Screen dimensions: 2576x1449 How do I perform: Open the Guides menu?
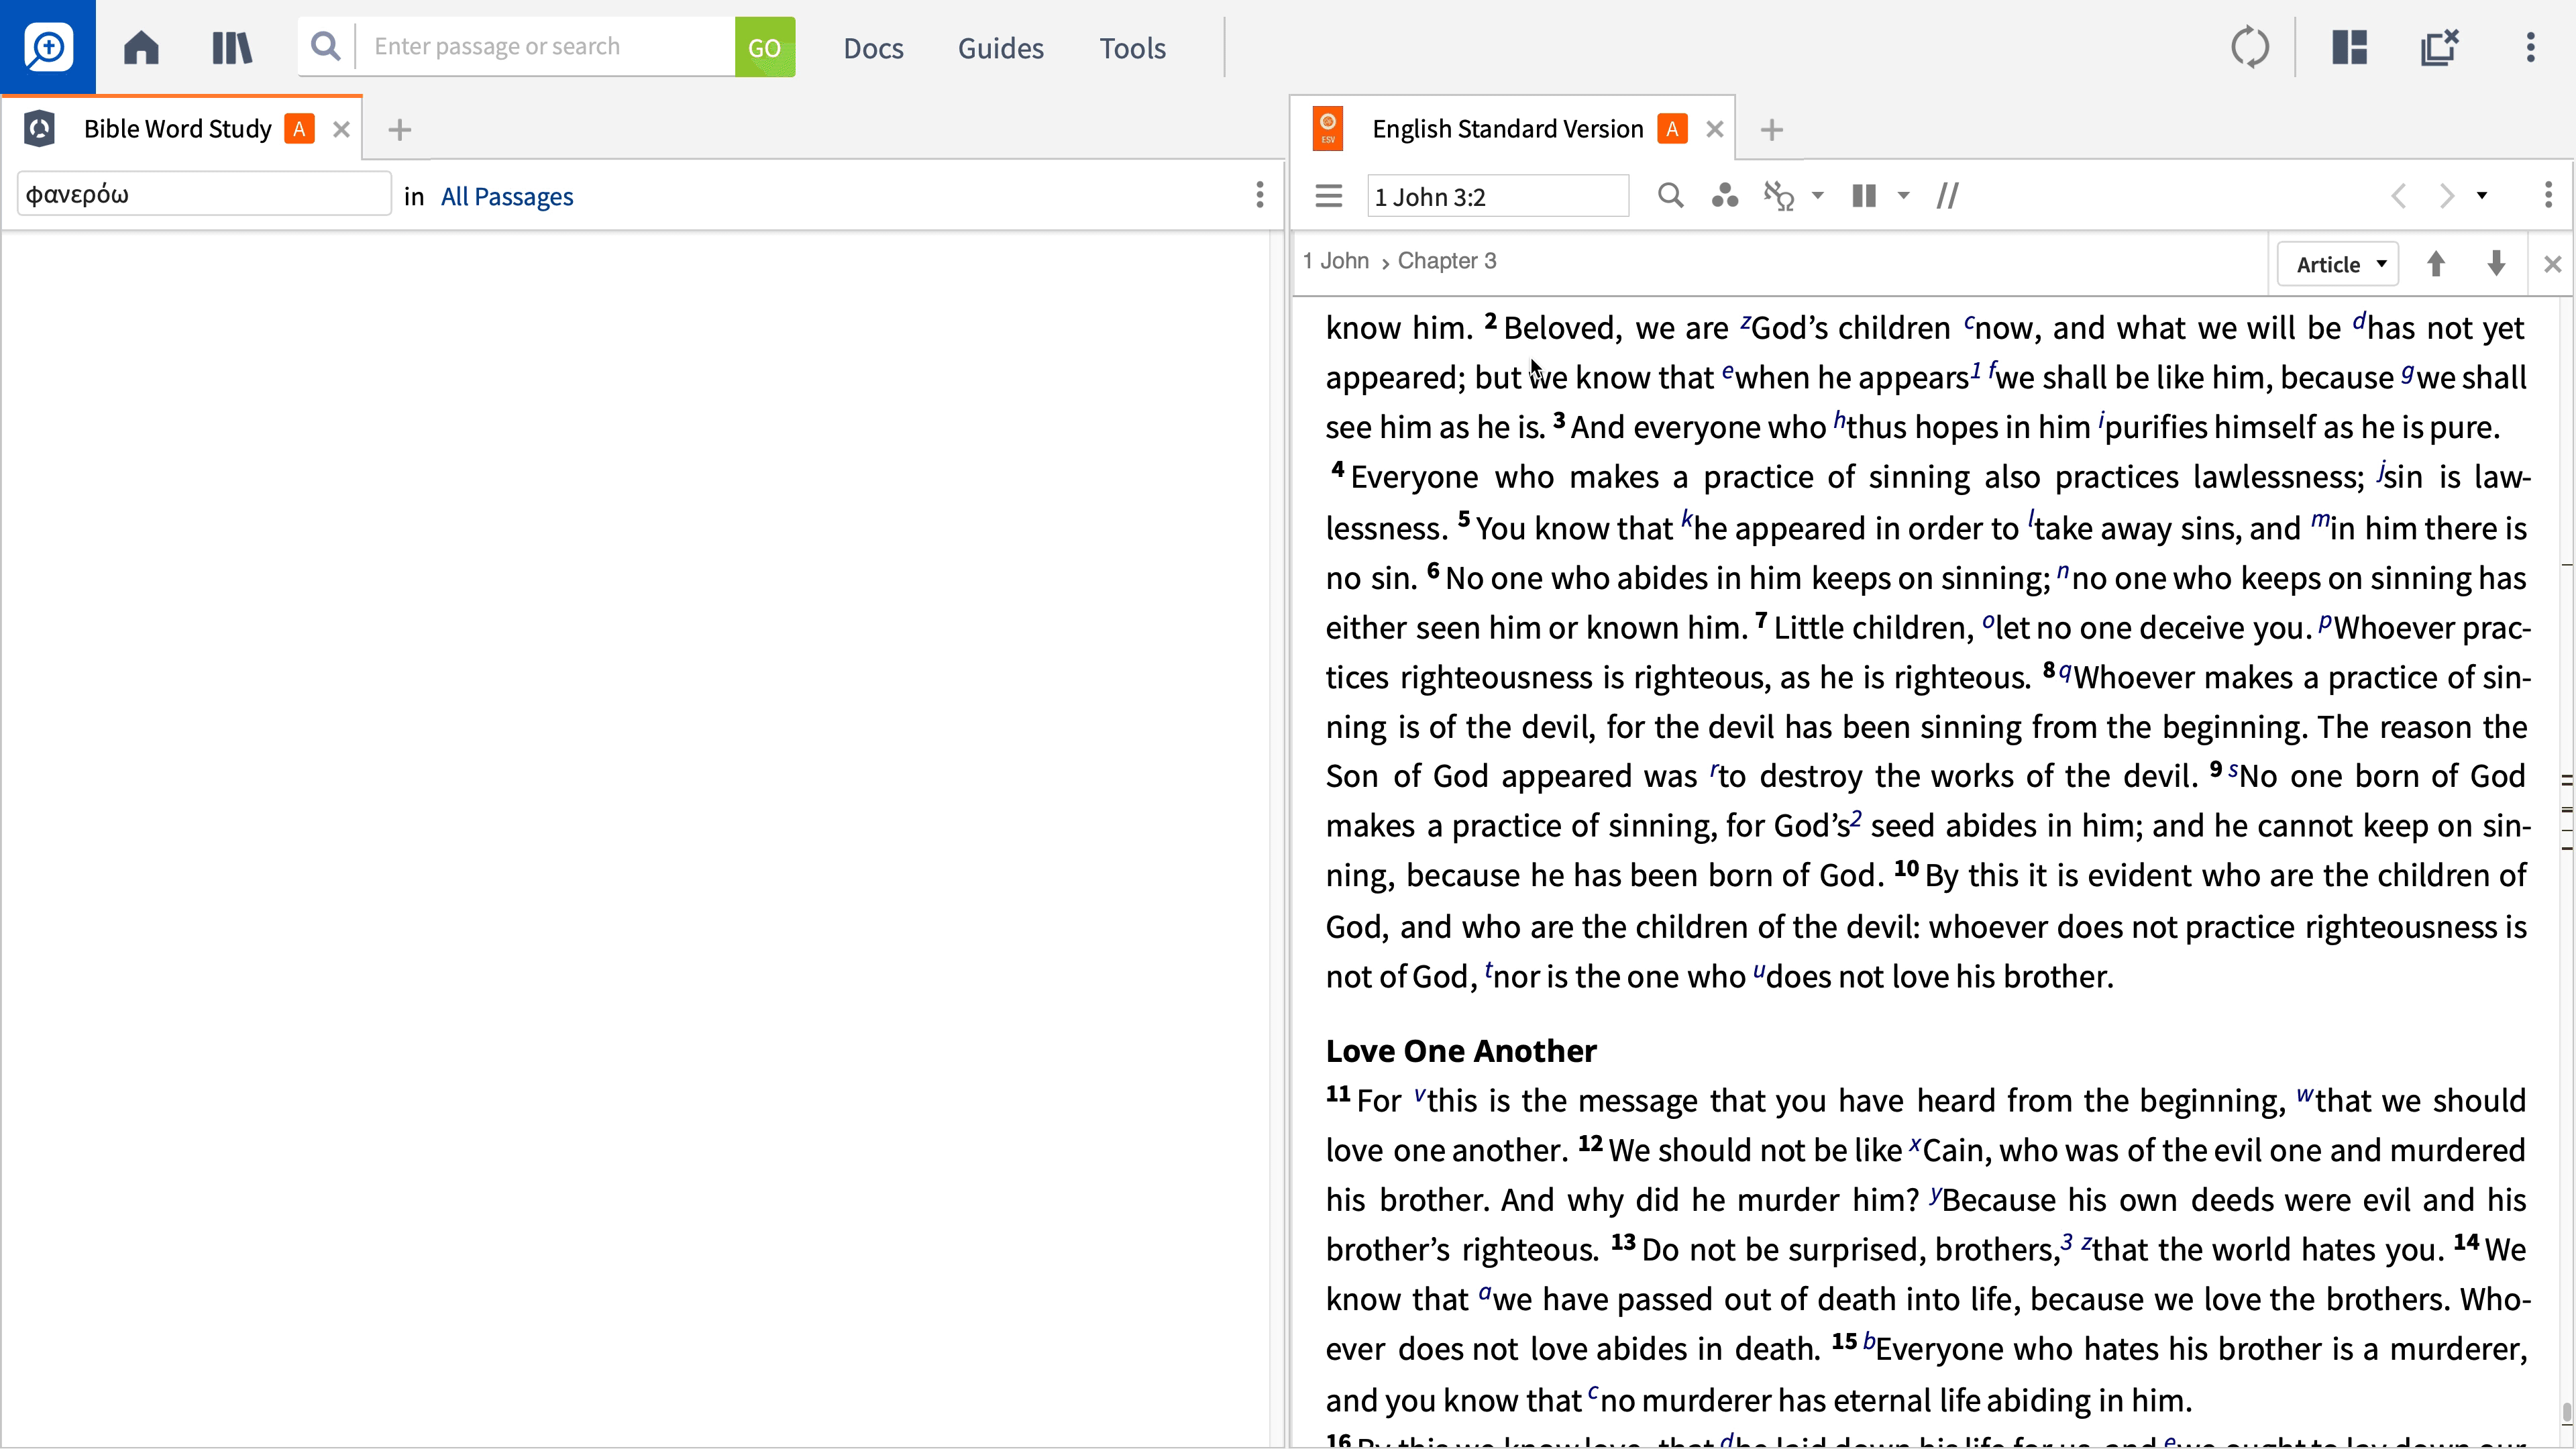(x=1000, y=48)
